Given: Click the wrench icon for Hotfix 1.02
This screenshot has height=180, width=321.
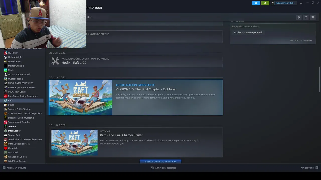Looking at the screenshot, I should 55,61.
